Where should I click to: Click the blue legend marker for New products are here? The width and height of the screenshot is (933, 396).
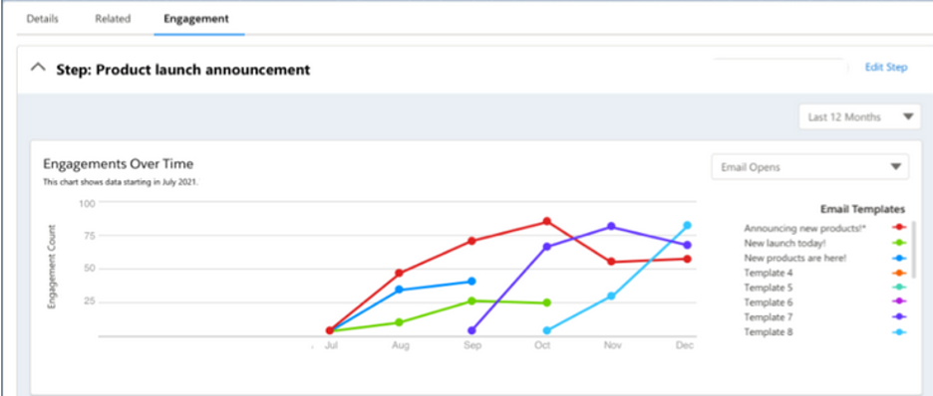(x=898, y=258)
